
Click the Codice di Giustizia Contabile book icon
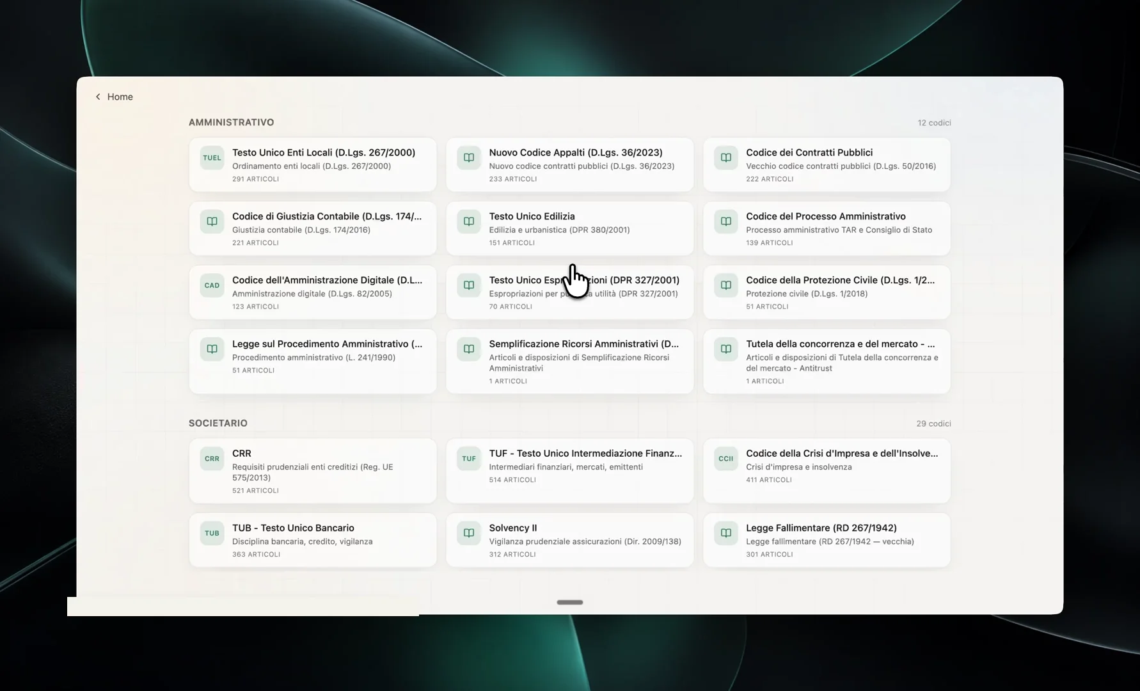(x=212, y=222)
